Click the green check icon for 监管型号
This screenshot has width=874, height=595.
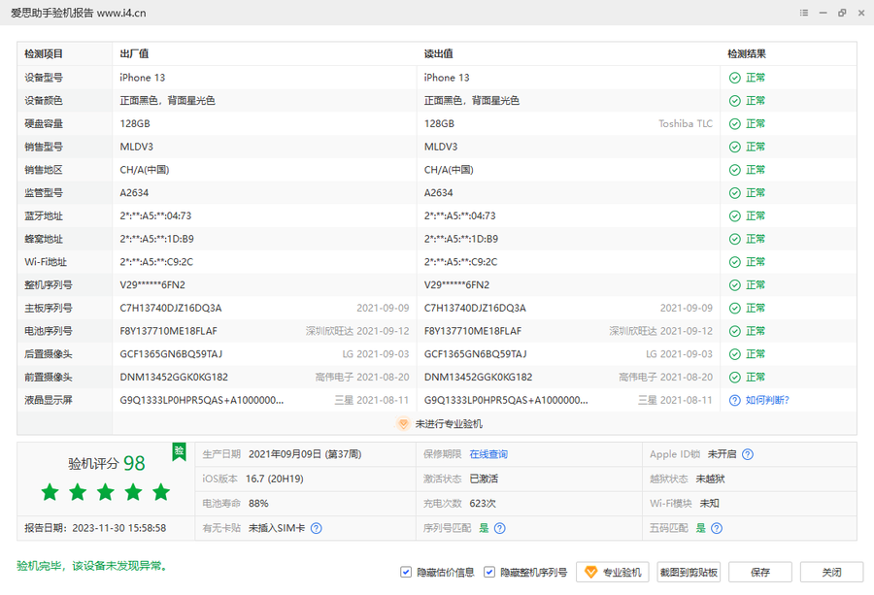pos(735,193)
